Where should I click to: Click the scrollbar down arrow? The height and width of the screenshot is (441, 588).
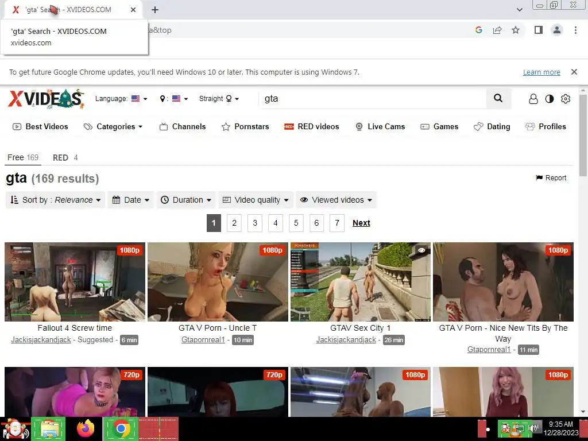(583, 412)
